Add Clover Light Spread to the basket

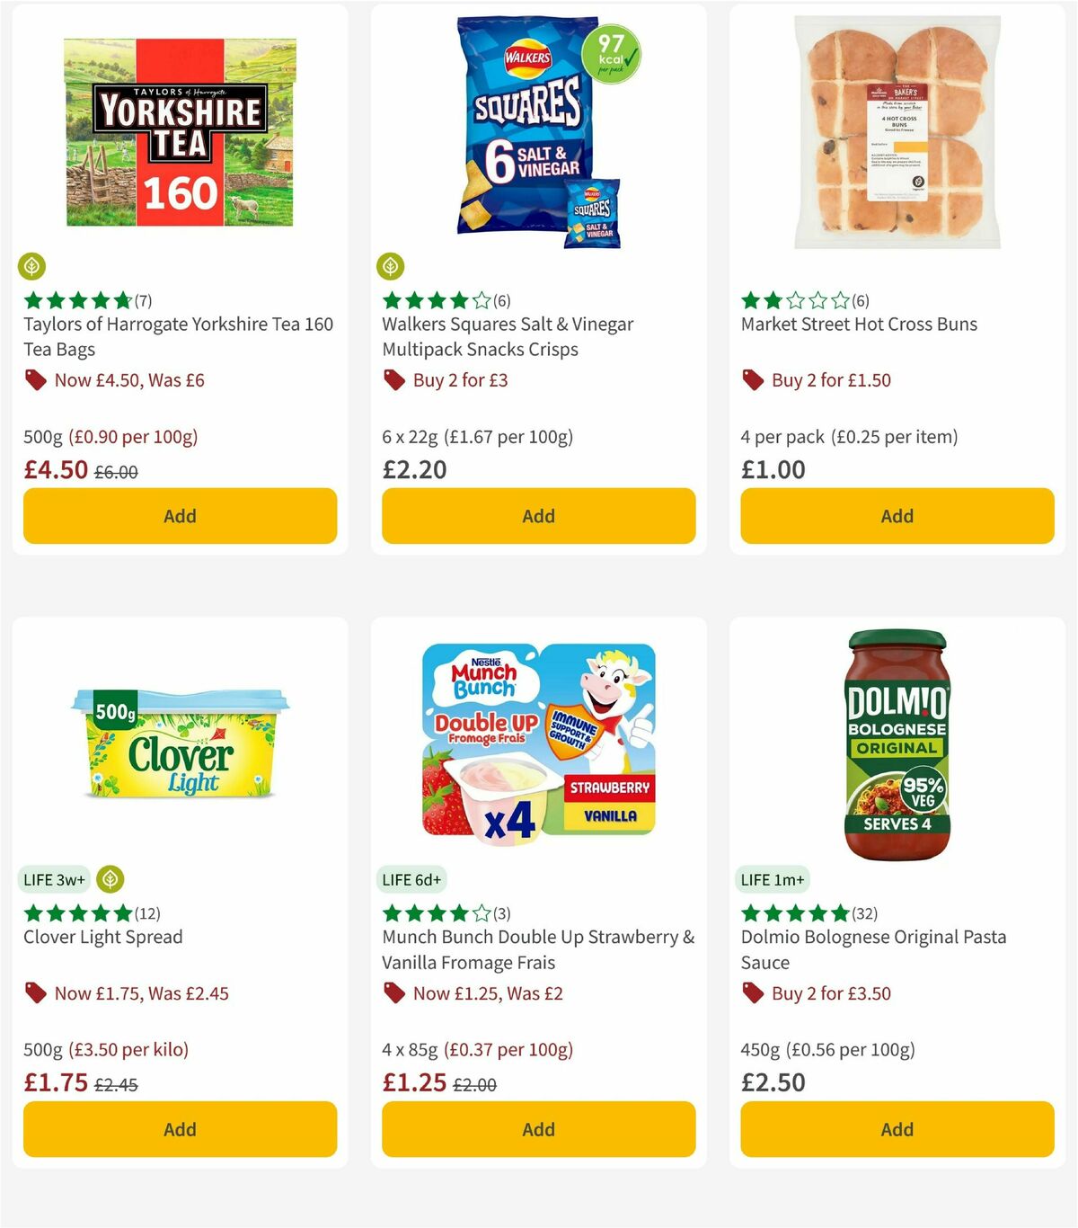(x=180, y=1129)
